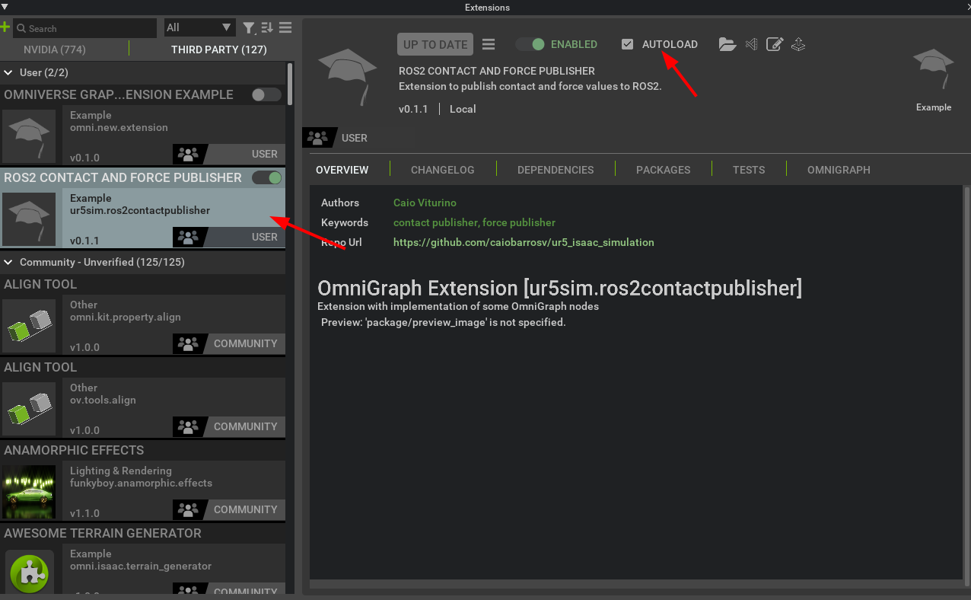Click the Omniverse Graph extension thumbnail
This screenshot has height=600, width=971.
tap(29, 136)
